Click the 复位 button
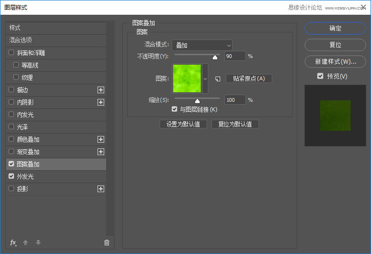Viewport: 371px width, 254px height. (x=335, y=45)
